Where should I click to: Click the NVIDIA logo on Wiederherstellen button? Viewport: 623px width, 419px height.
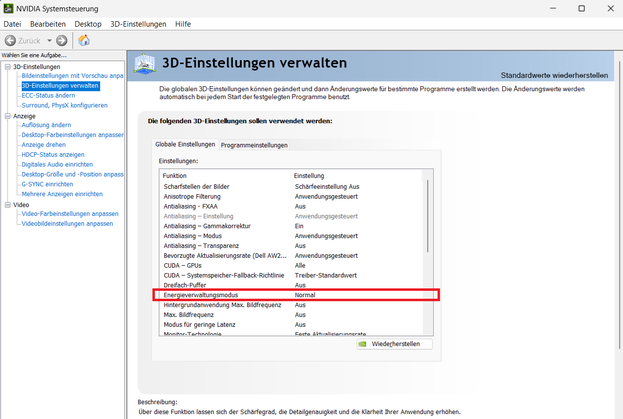(363, 344)
